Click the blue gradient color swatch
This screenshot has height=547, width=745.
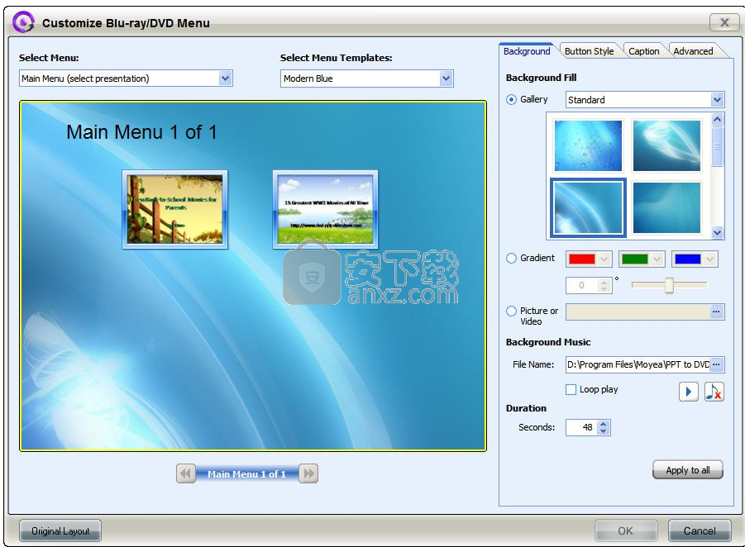(688, 259)
